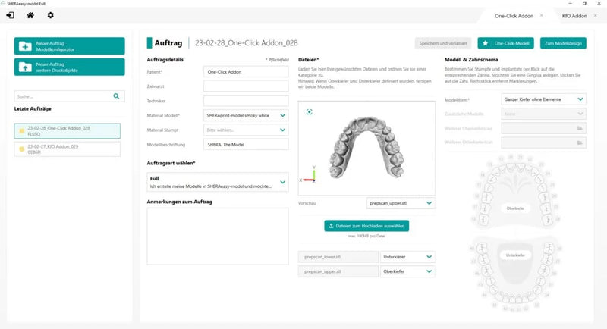Open settings gear icon
Viewport: 607px width, 329px height.
point(50,15)
